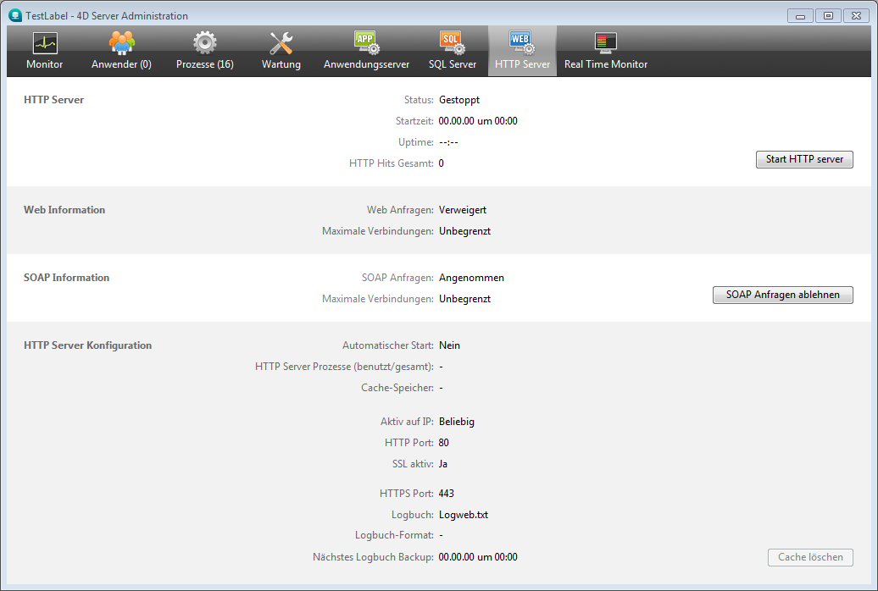The width and height of the screenshot is (878, 591).
Task: Open the Real Time Monitor screen icon
Action: click(605, 42)
